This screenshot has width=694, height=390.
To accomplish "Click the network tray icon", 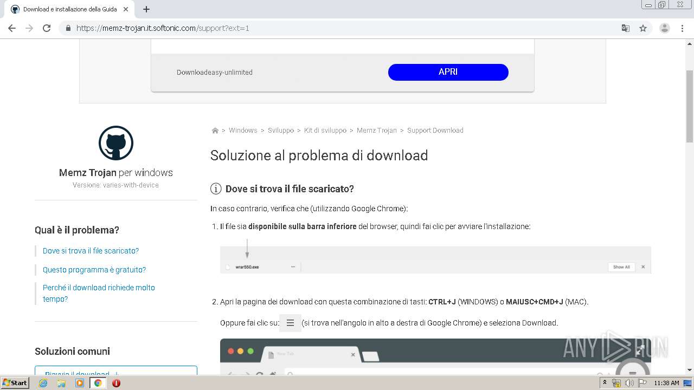I will (616, 383).
